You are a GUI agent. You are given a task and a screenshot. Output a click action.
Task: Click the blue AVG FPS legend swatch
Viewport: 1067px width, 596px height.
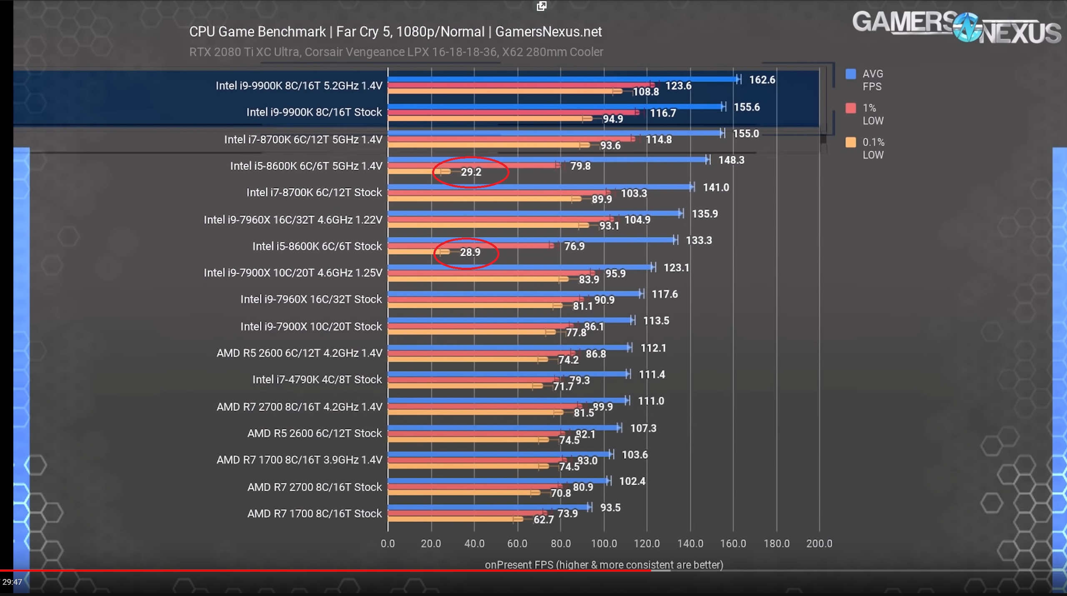click(850, 74)
